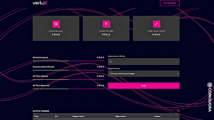This screenshot has height=120, width=214.
Task: Click the STAKED BALANCE card title
Action: (56, 31)
